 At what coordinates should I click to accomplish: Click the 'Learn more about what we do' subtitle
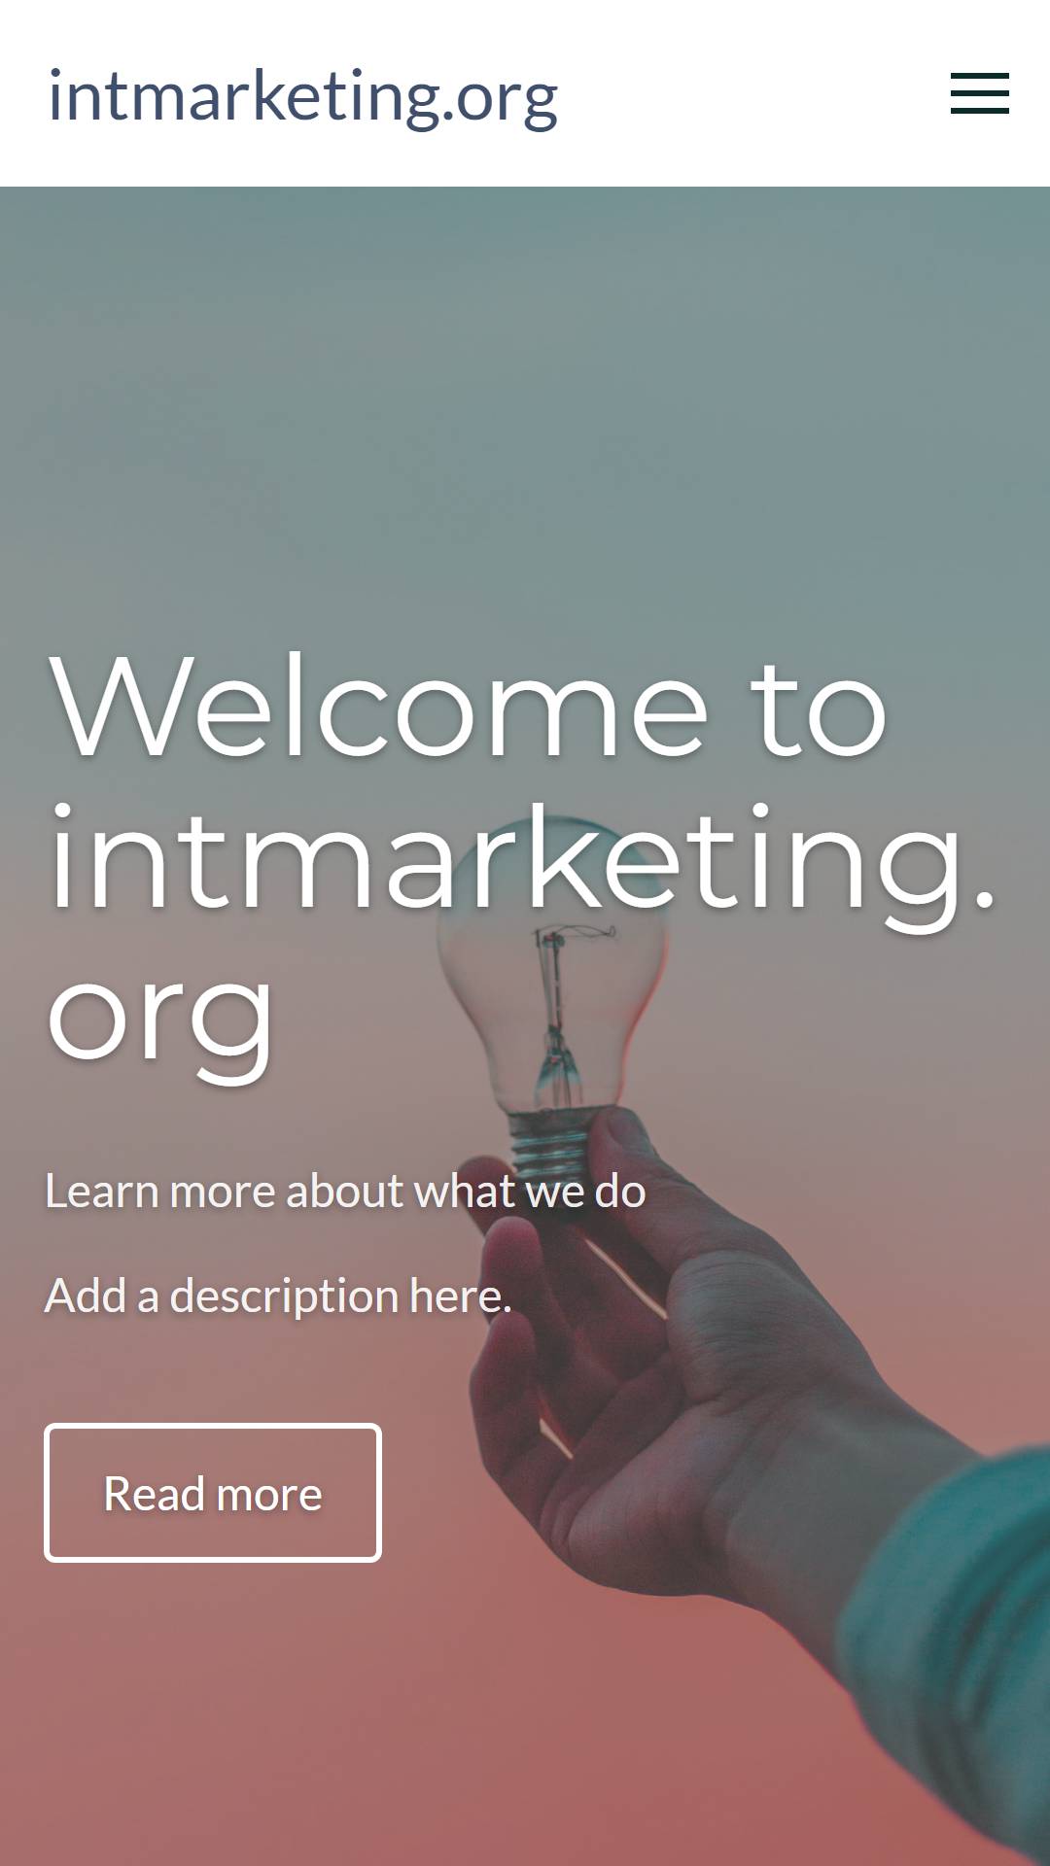click(345, 1191)
